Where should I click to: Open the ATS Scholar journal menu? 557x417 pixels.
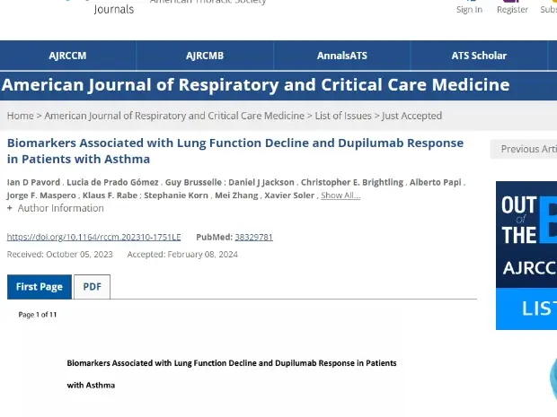coord(479,56)
